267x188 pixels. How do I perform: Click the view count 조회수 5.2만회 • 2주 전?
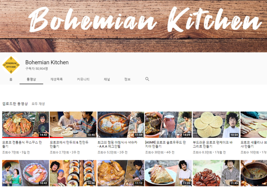(x=112, y=152)
